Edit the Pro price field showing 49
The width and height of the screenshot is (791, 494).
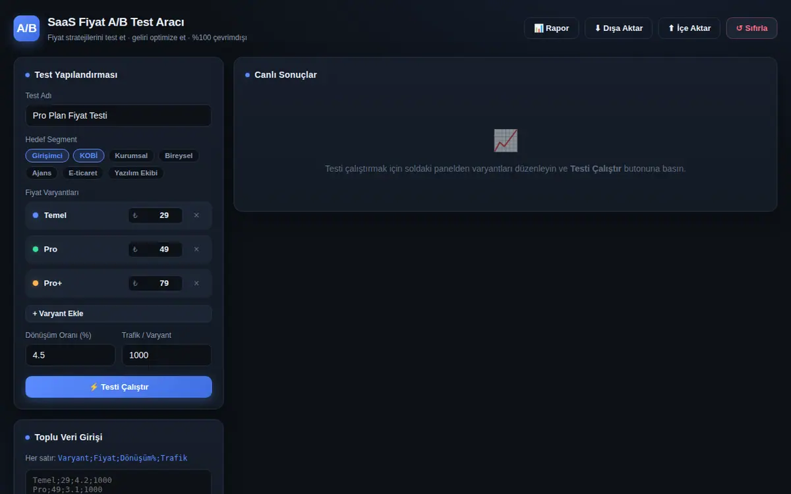point(156,249)
